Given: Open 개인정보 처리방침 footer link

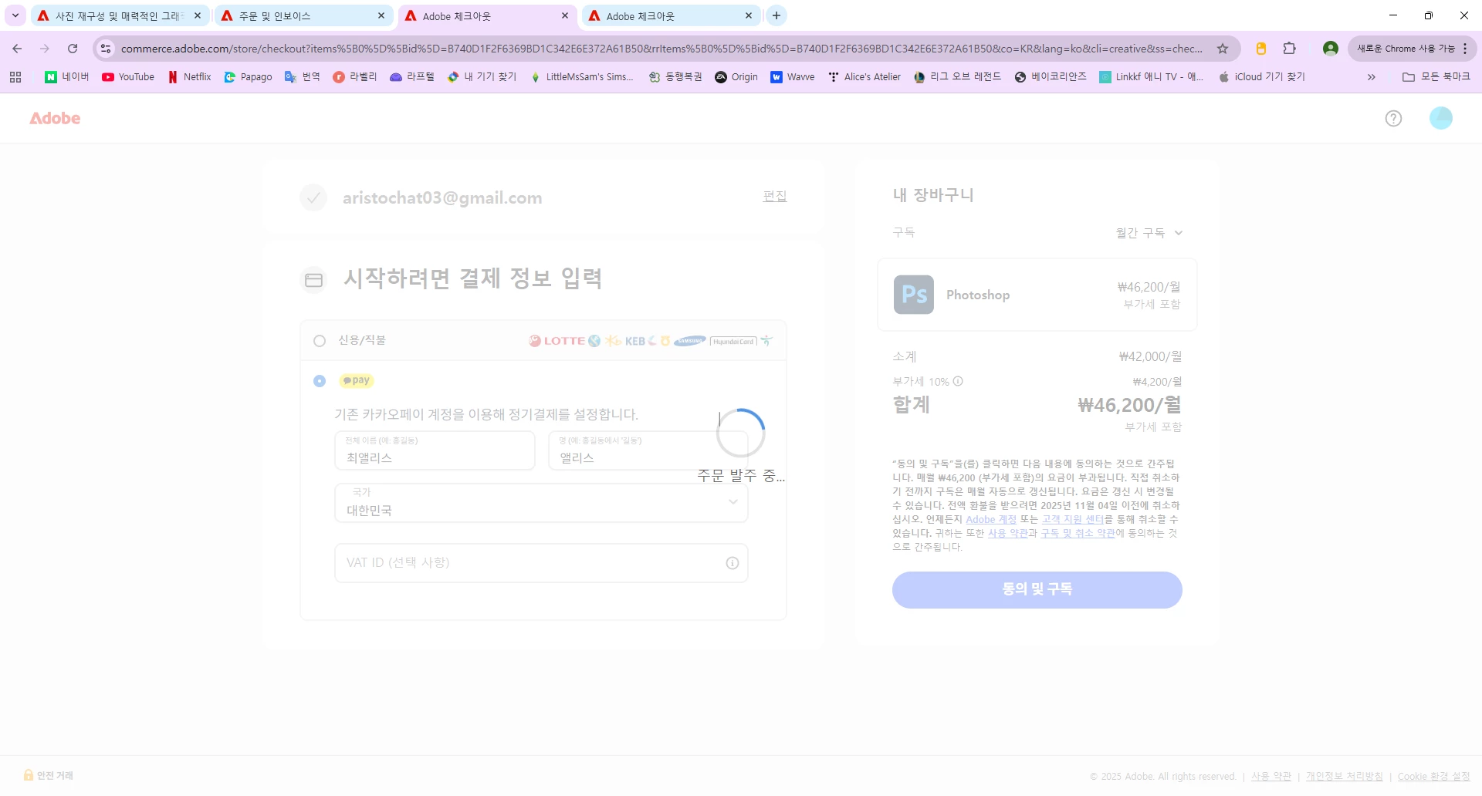Looking at the screenshot, I should (x=1344, y=777).
